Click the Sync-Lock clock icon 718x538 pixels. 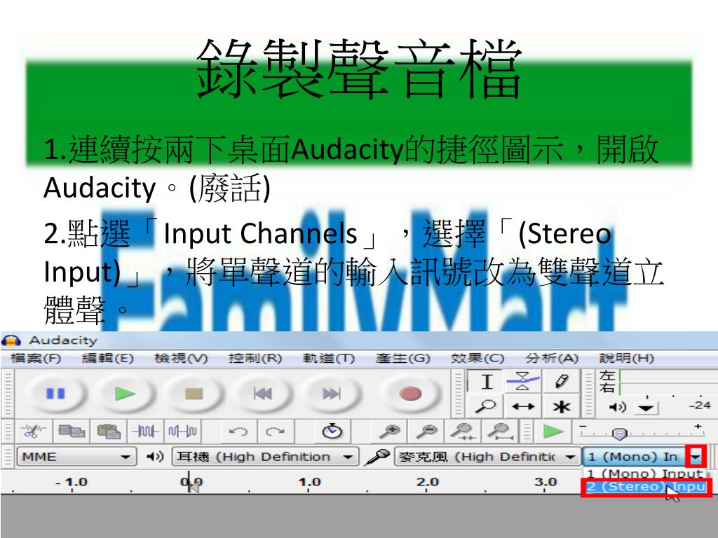click(x=332, y=431)
